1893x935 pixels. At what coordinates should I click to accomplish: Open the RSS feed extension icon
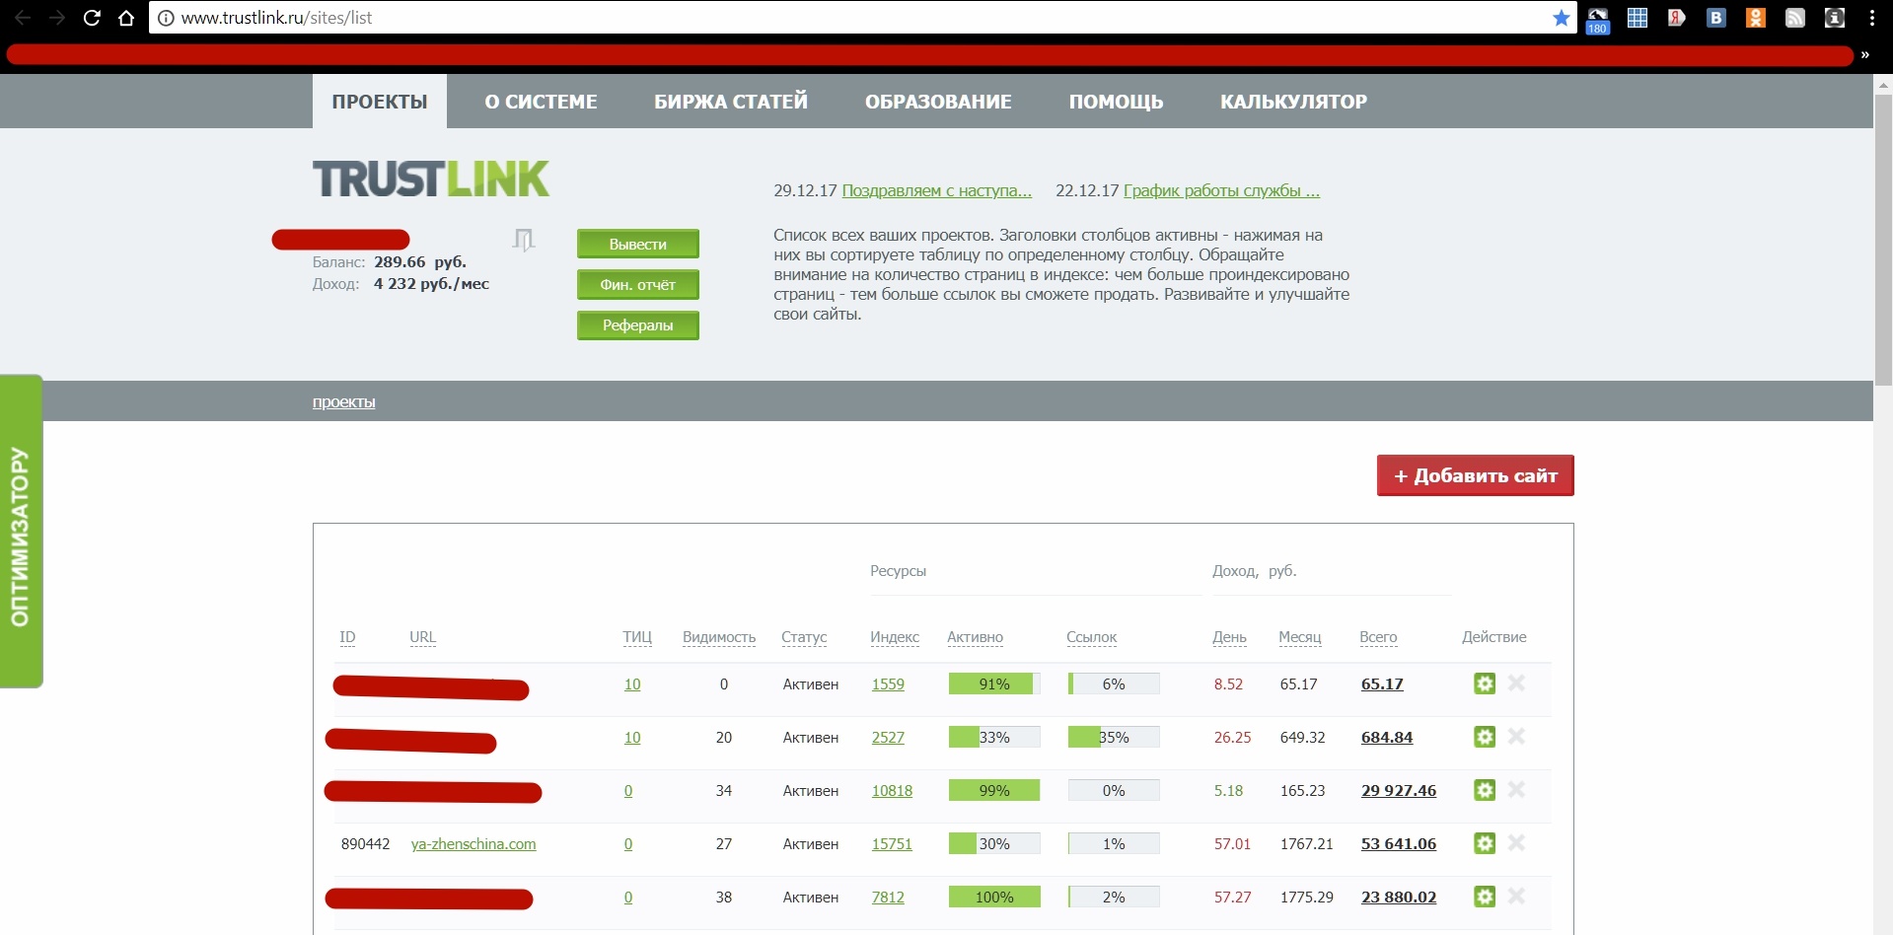pyautogui.click(x=1795, y=18)
